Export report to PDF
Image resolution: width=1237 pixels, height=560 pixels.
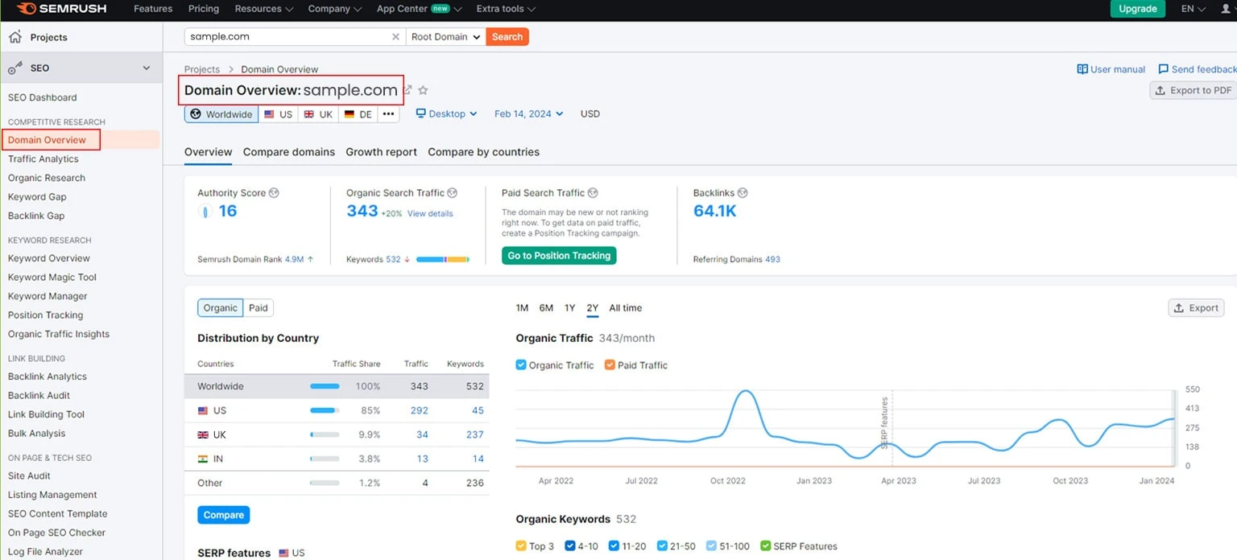click(x=1194, y=90)
